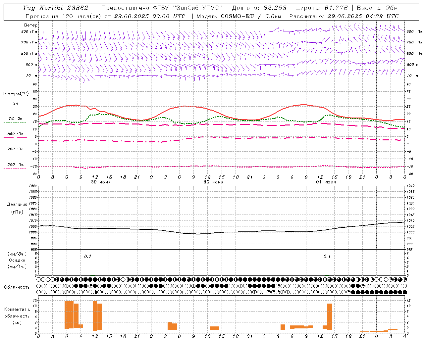Click Рассчитано: 29.06.2025 04:39 UTC timestamp
The width and height of the screenshot is (424, 339).
(344, 16)
